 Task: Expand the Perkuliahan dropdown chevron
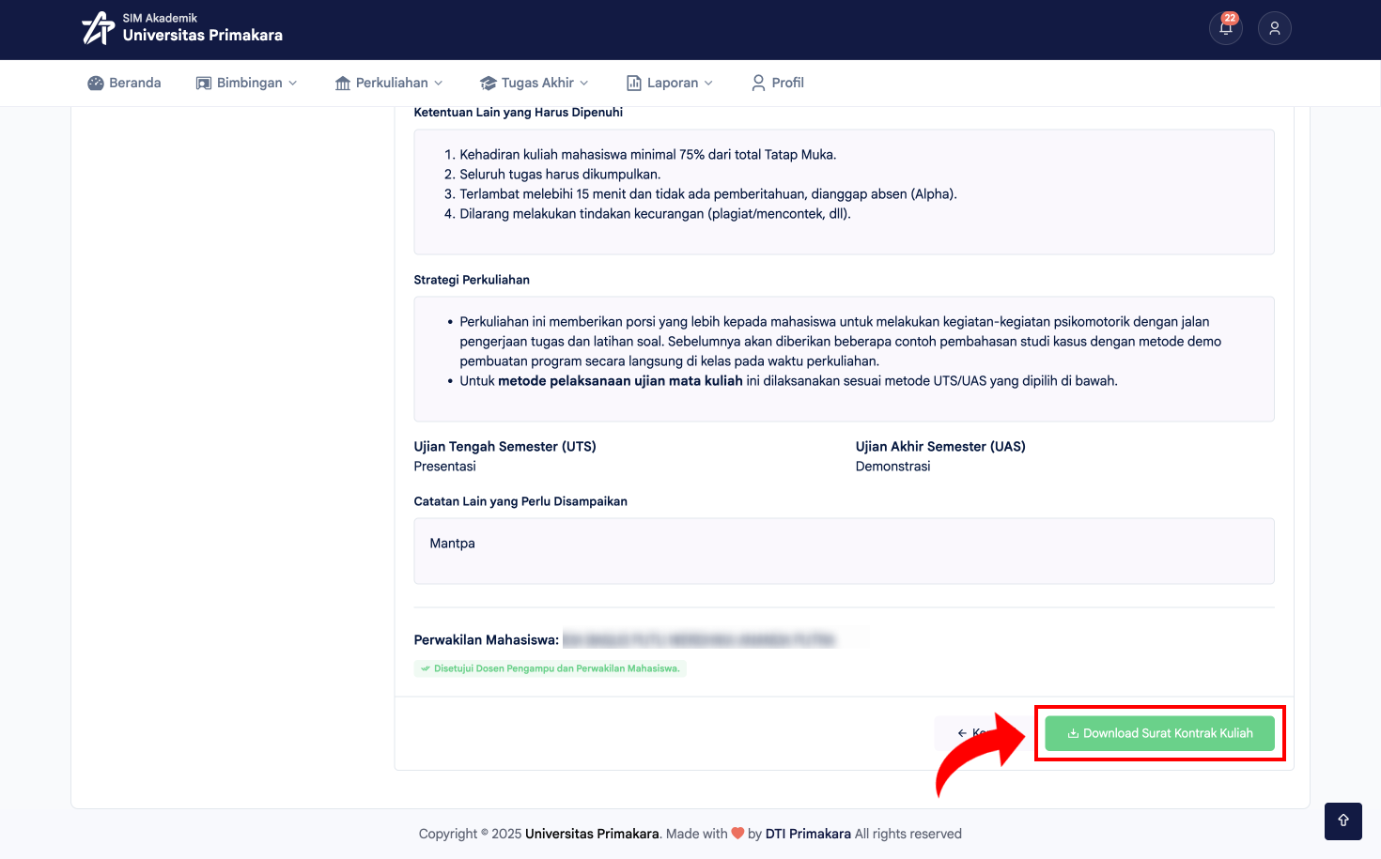tap(439, 83)
